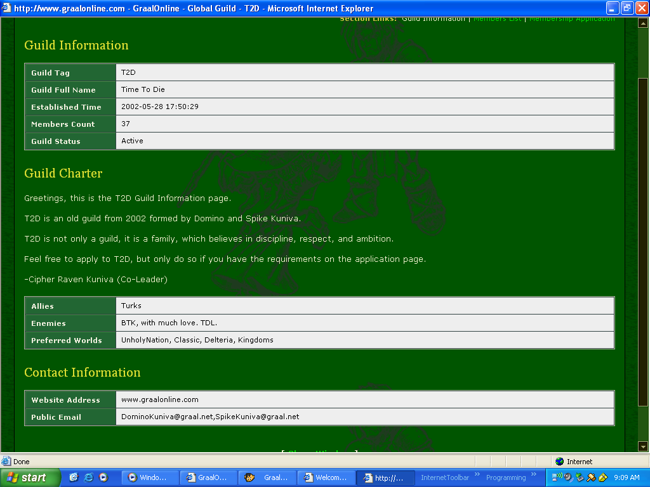Select the Active status value
650x487 pixels.
click(x=132, y=141)
